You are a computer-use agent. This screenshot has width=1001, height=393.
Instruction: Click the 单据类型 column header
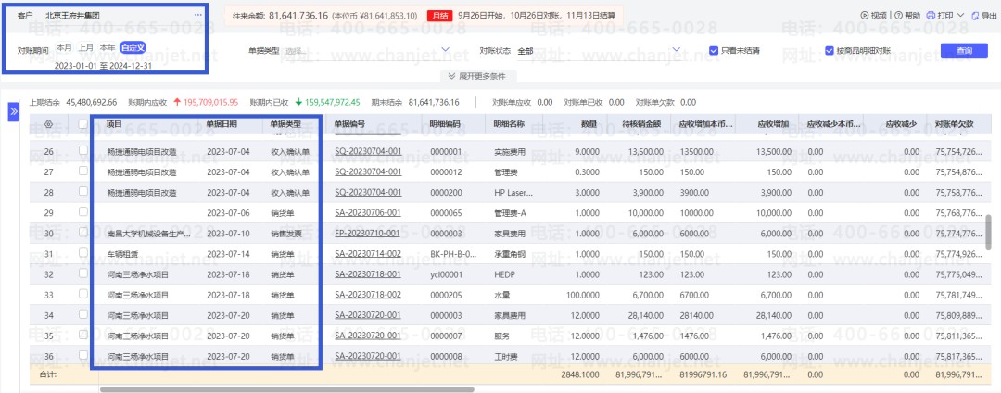(x=284, y=124)
